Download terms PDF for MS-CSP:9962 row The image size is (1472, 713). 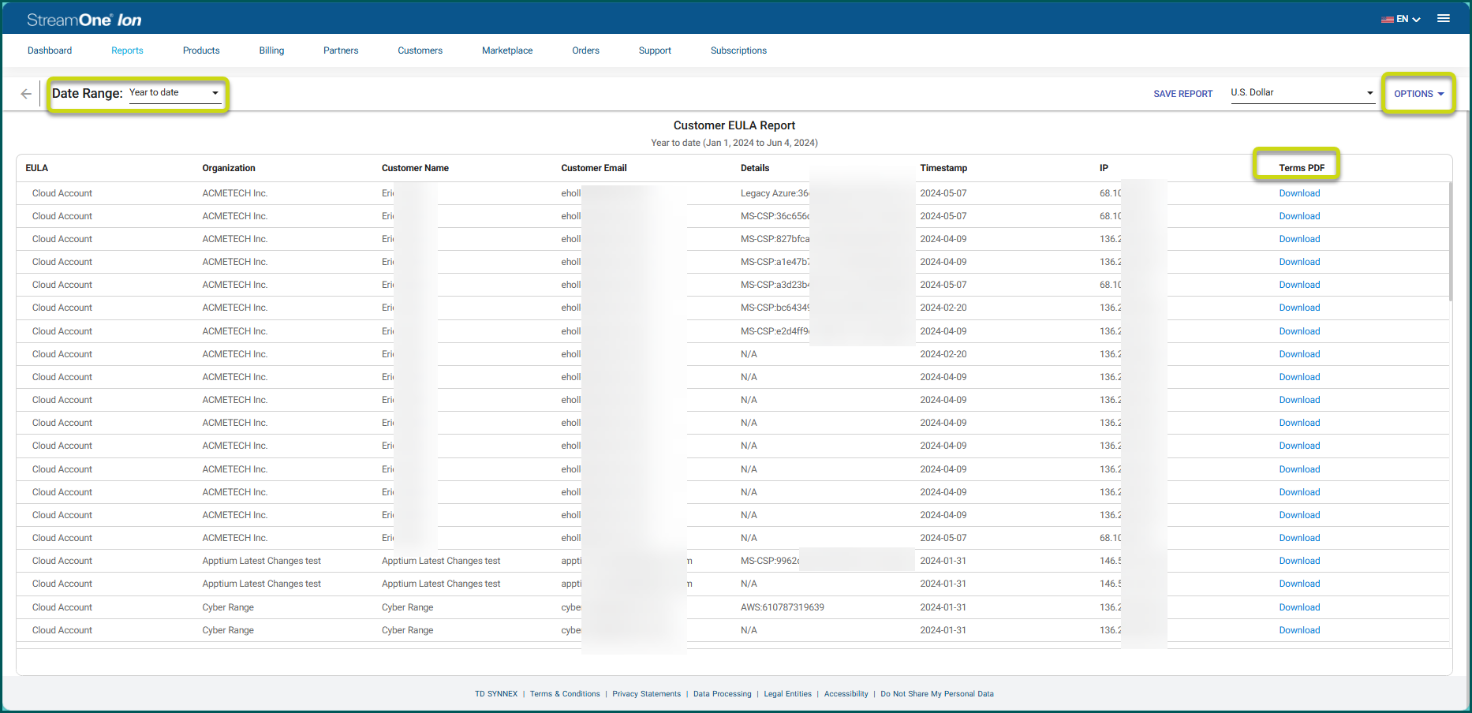click(x=1299, y=561)
